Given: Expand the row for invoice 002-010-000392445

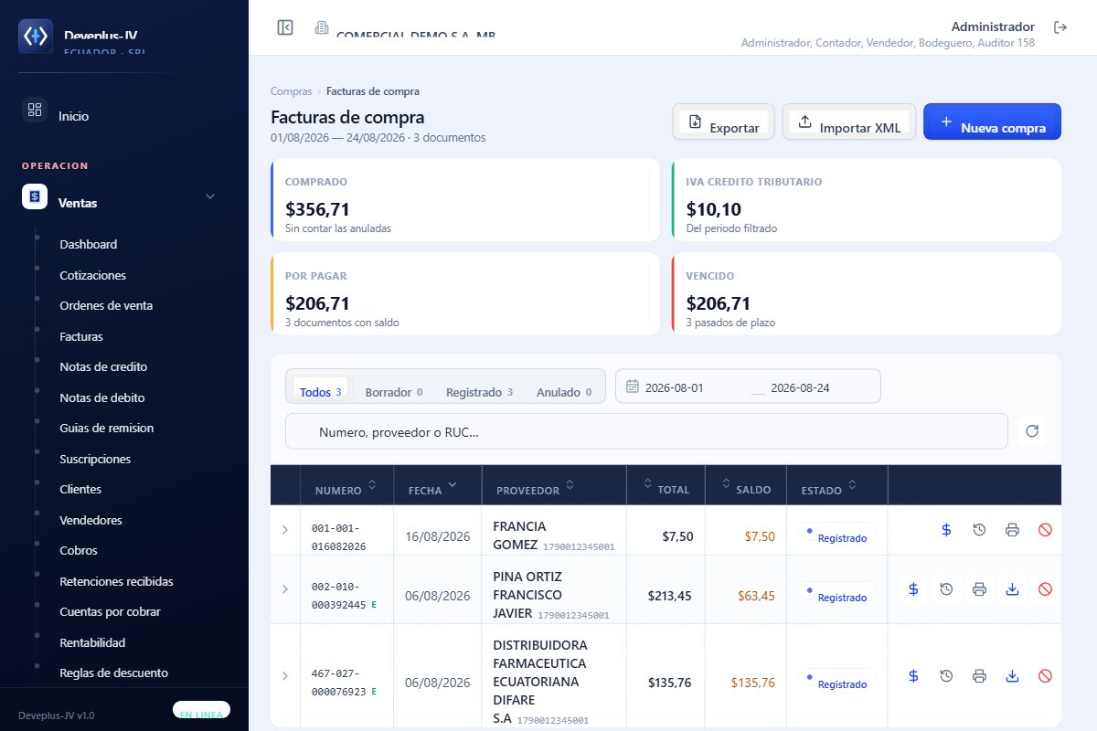Looking at the screenshot, I should (284, 589).
